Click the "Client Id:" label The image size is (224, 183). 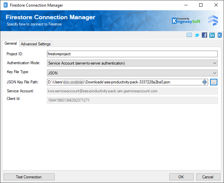tap(14, 99)
